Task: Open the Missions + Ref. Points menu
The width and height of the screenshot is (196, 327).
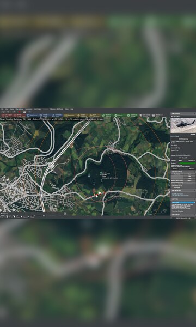Action: [x=57, y=109]
